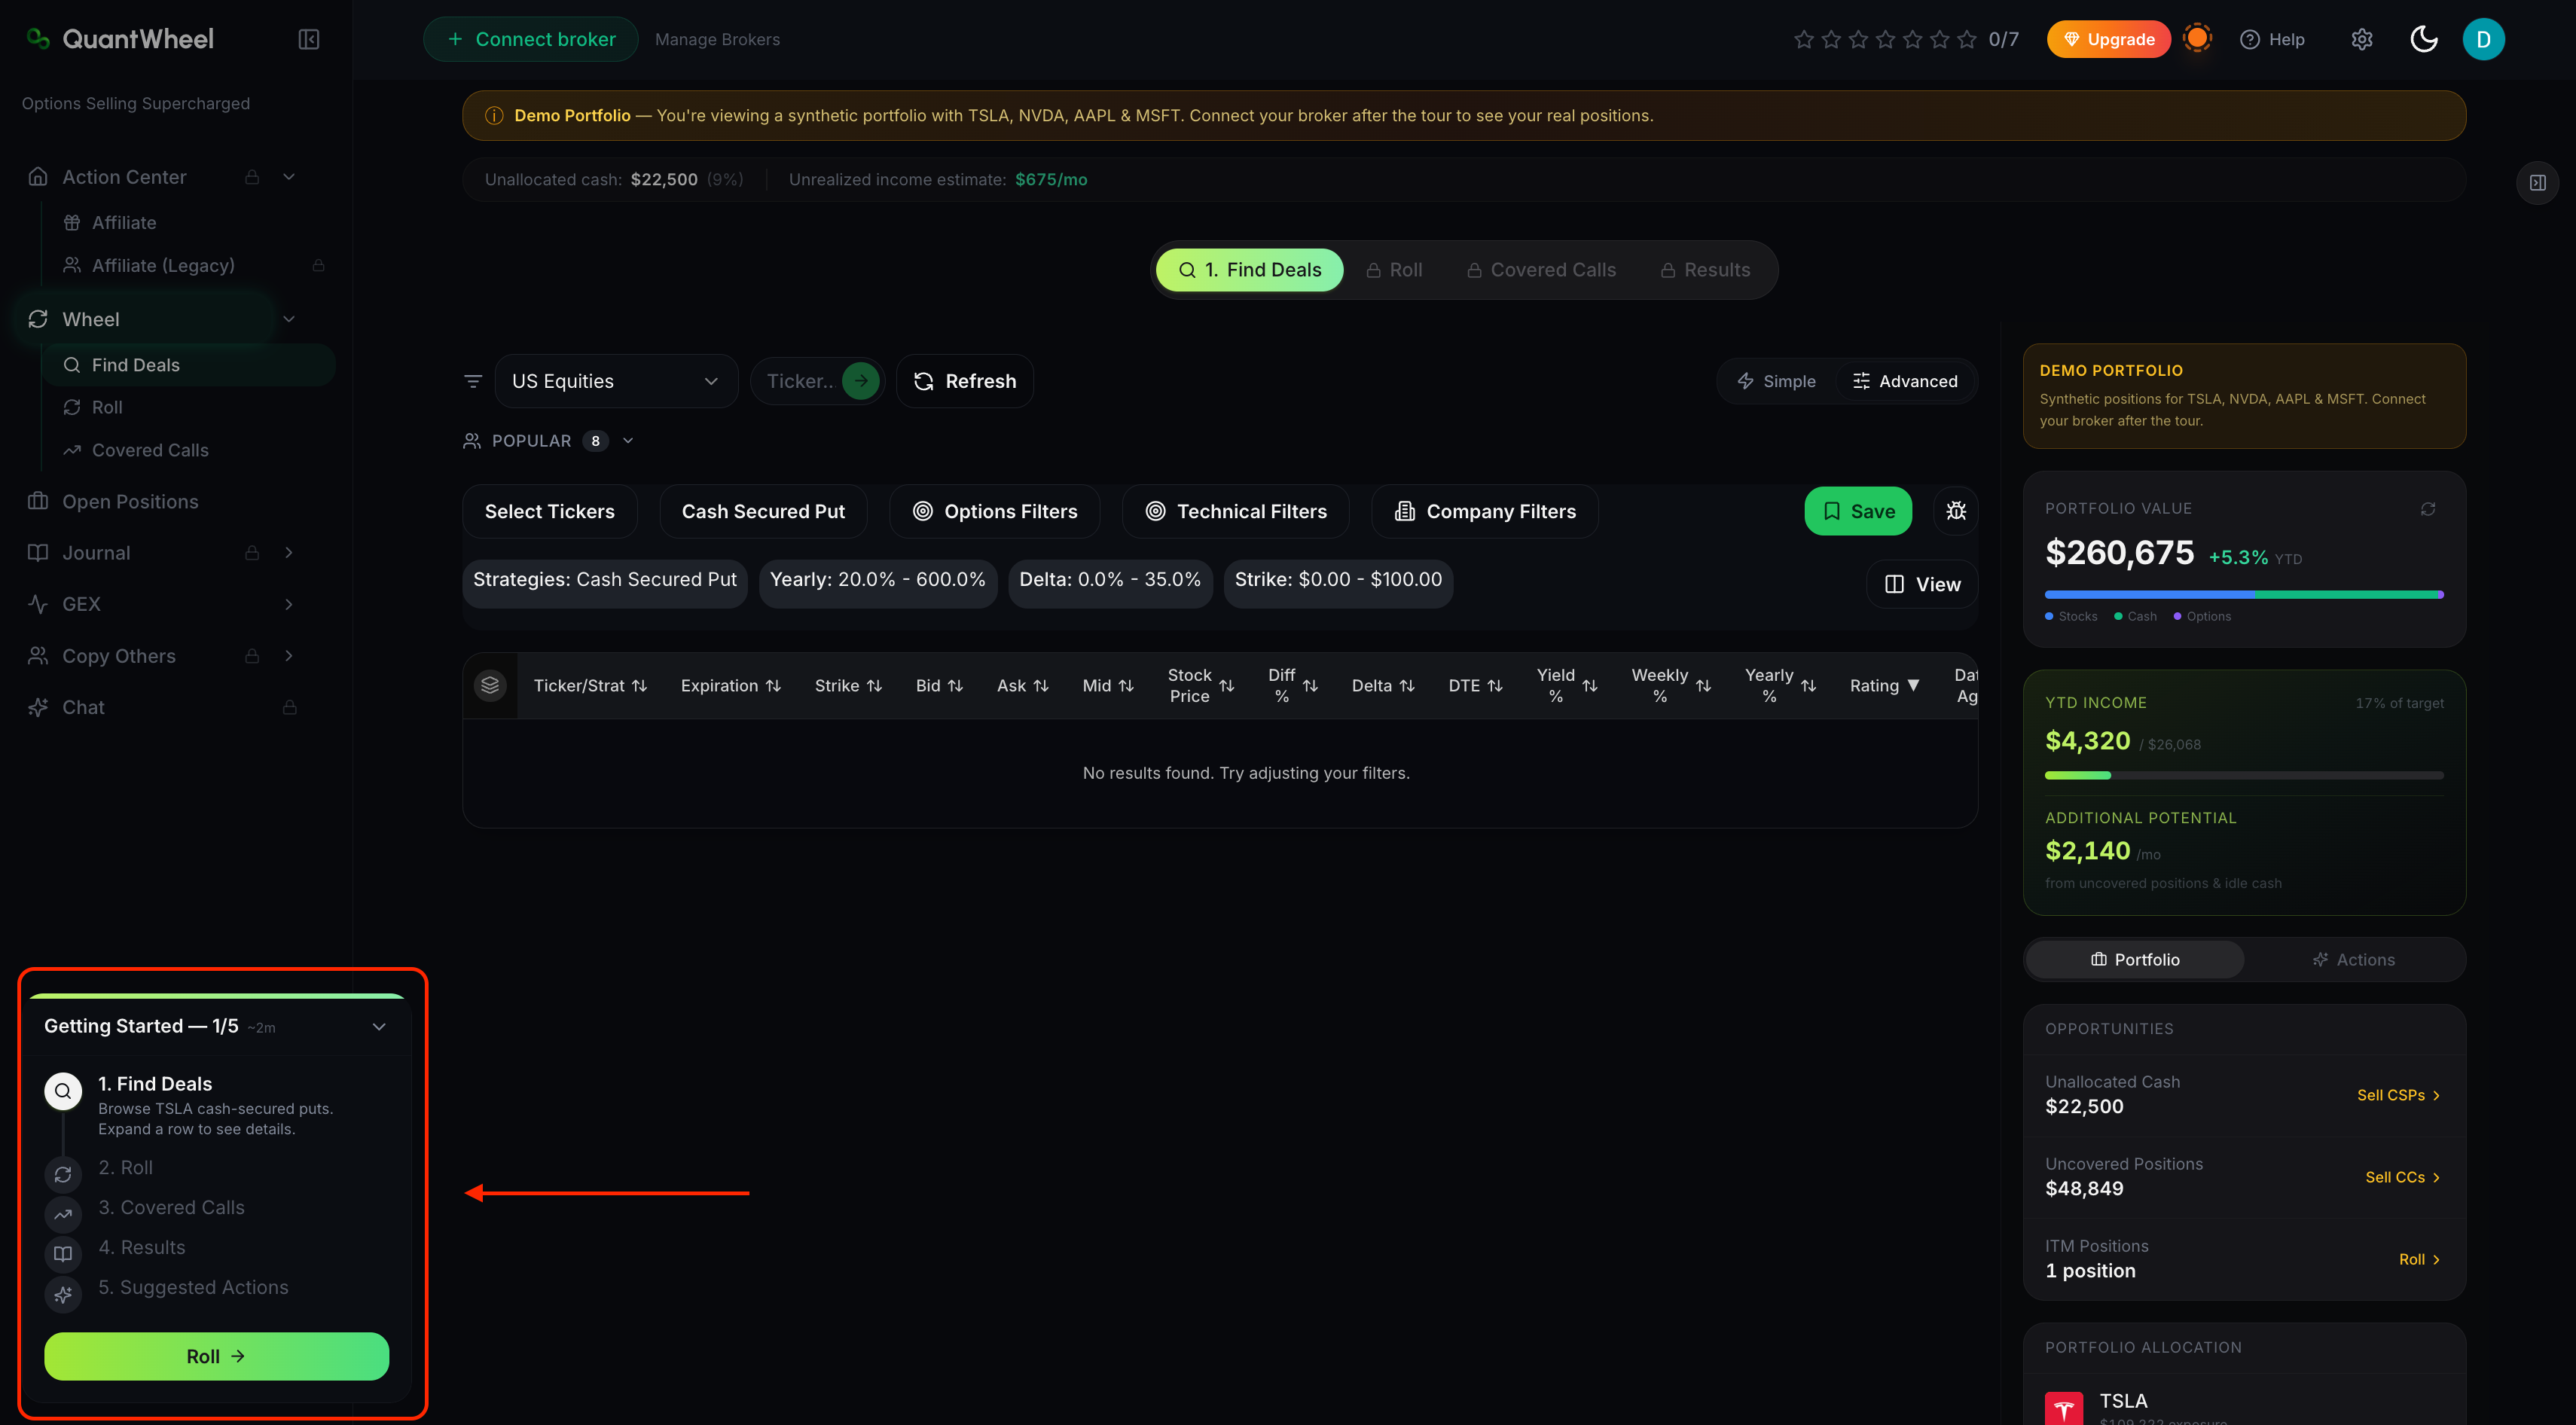Expand the Copy Others submenu
2576x1425 pixels.
[289, 656]
